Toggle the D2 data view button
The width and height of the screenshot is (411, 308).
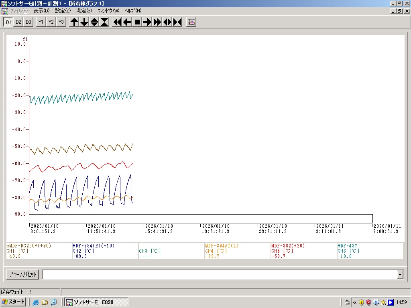(18, 22)
